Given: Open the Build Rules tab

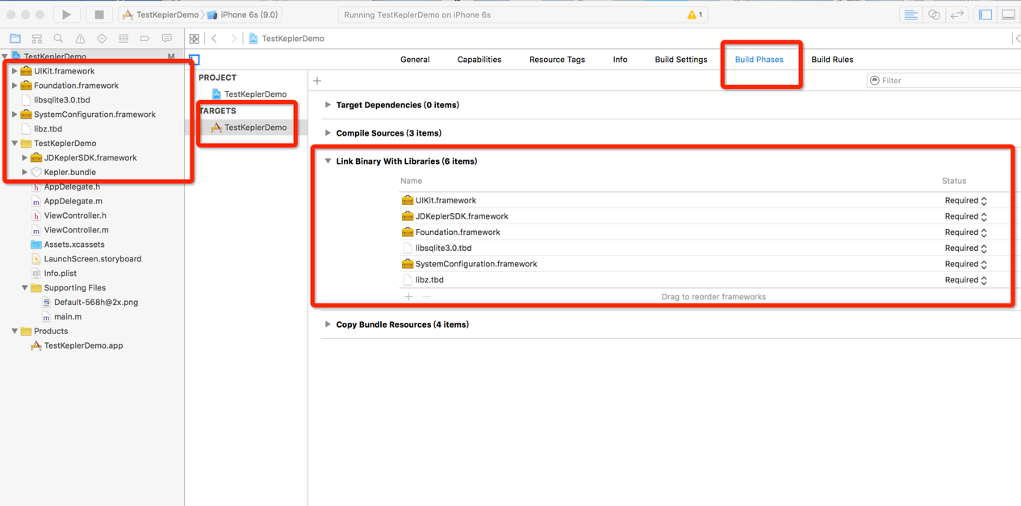Looking at the screenshot, I should (832, 60).
